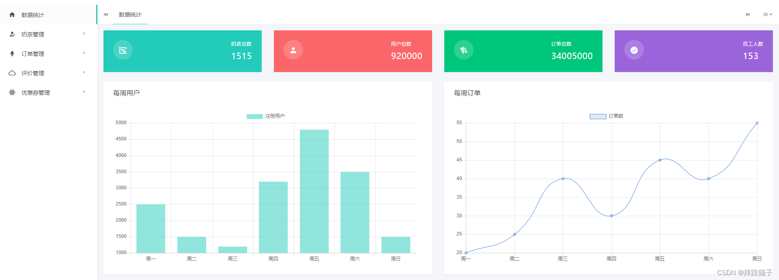Viewport: 779px width, 280px height.
Task: Click the 订单管理 sidebar icon
Action: (x=12, y=53)
